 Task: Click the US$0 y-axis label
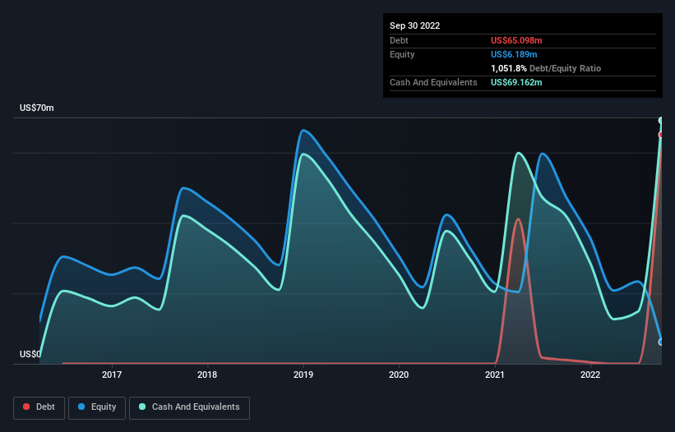coord(30,354)
